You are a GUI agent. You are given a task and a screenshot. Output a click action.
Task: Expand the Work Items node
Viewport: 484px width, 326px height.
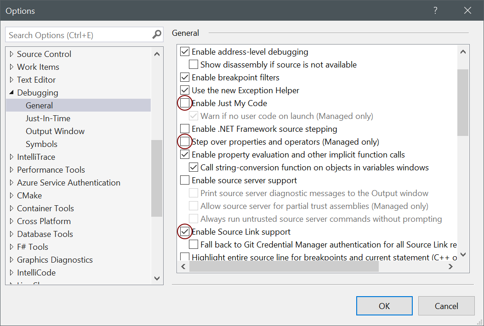(x=11, y=67)
